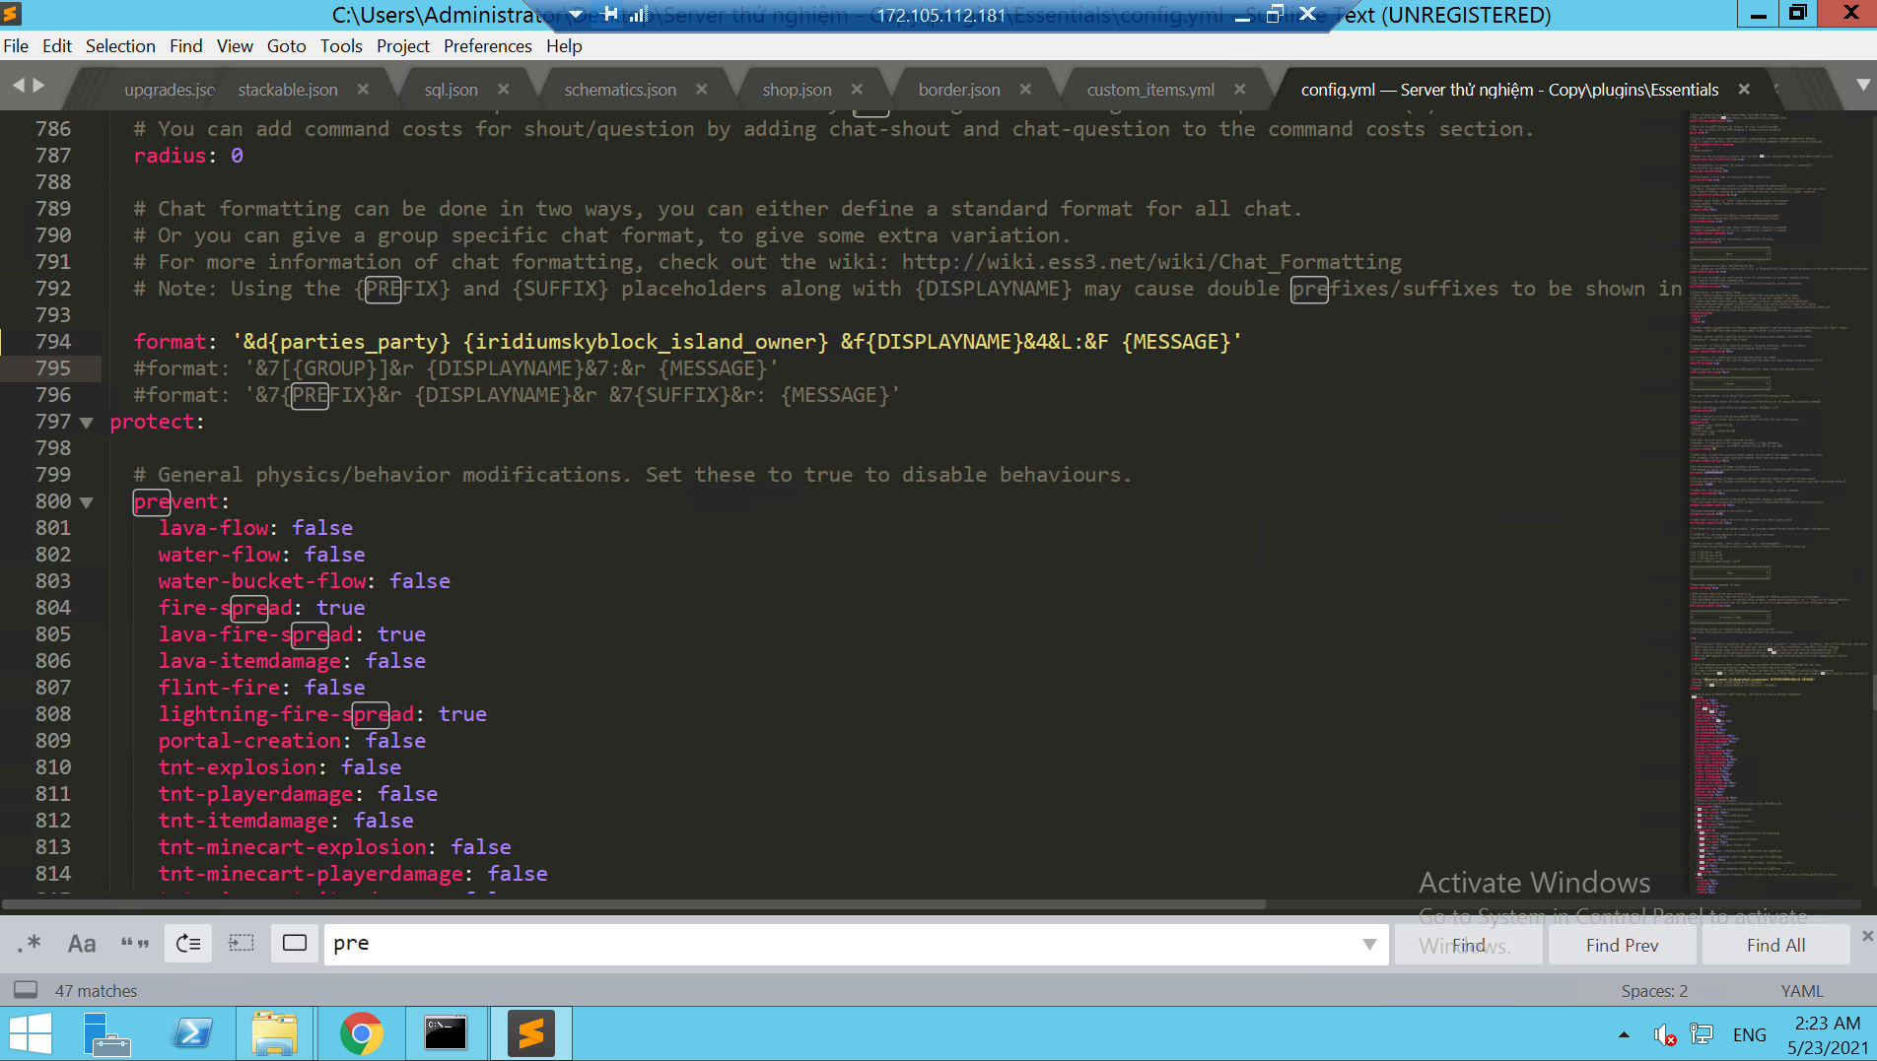Toggle the in-selection search option

[x=242, y=943]
